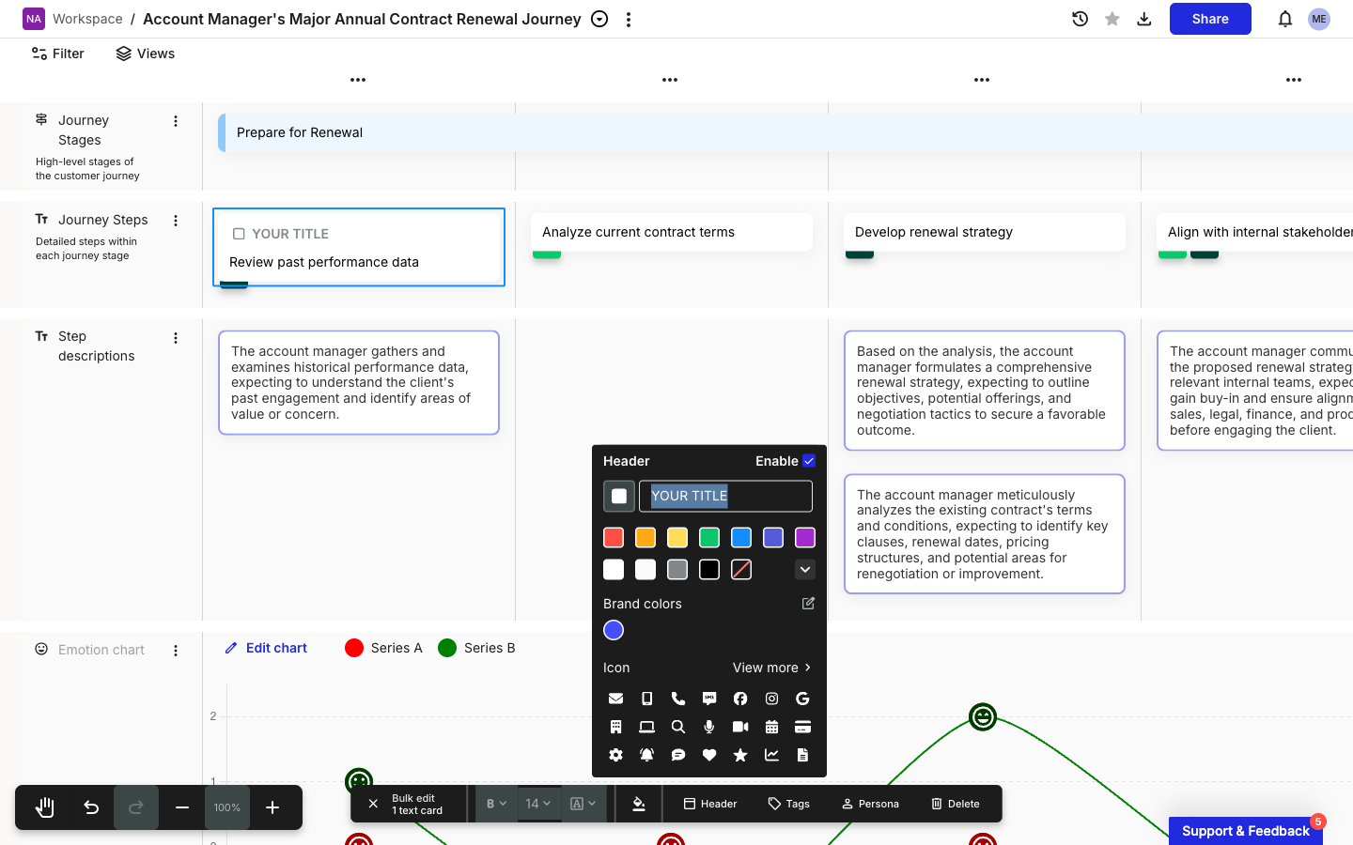Select the laptop icon in the Icon grid

point(646,727)
